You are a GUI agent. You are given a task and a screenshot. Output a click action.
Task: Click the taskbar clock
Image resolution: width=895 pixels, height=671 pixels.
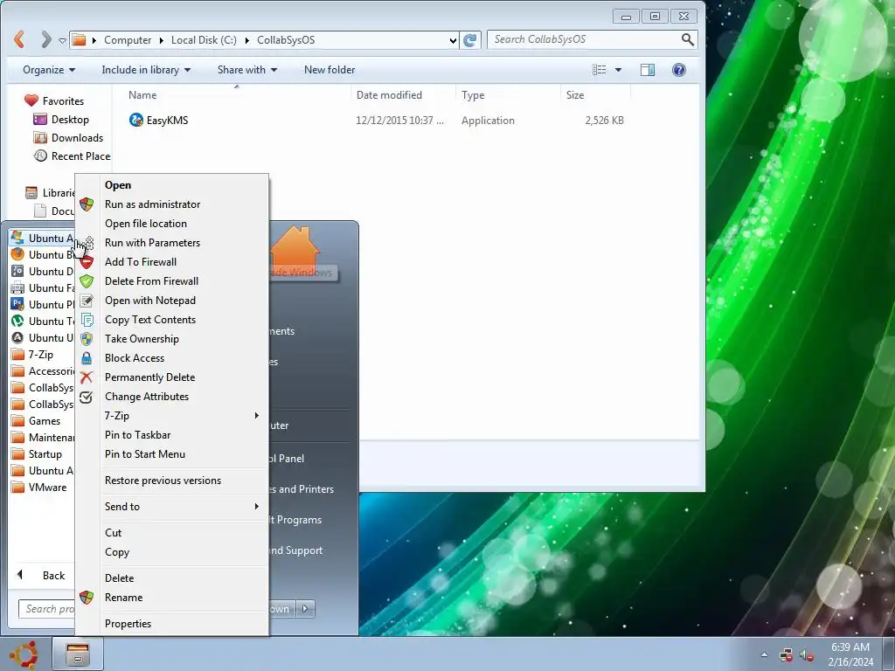point(850,654)
